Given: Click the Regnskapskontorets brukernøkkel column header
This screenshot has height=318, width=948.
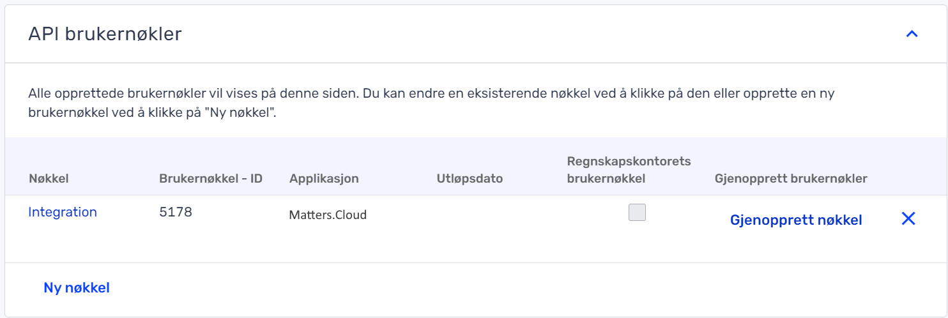Looking at the screenshot, I should point(629,170).
